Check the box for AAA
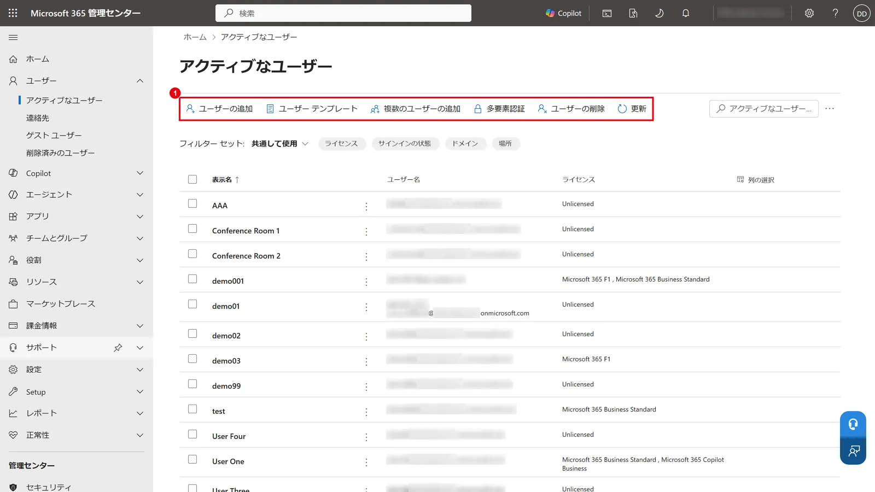This screenshot has width=875, height=492. 192,203
